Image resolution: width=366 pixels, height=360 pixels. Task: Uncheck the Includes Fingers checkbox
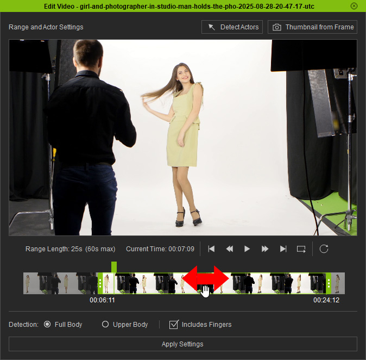(x=174, y=325)
